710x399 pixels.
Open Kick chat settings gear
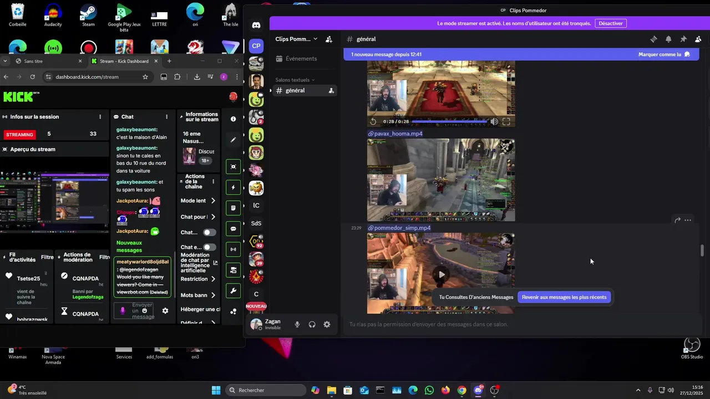pos(165,311)
